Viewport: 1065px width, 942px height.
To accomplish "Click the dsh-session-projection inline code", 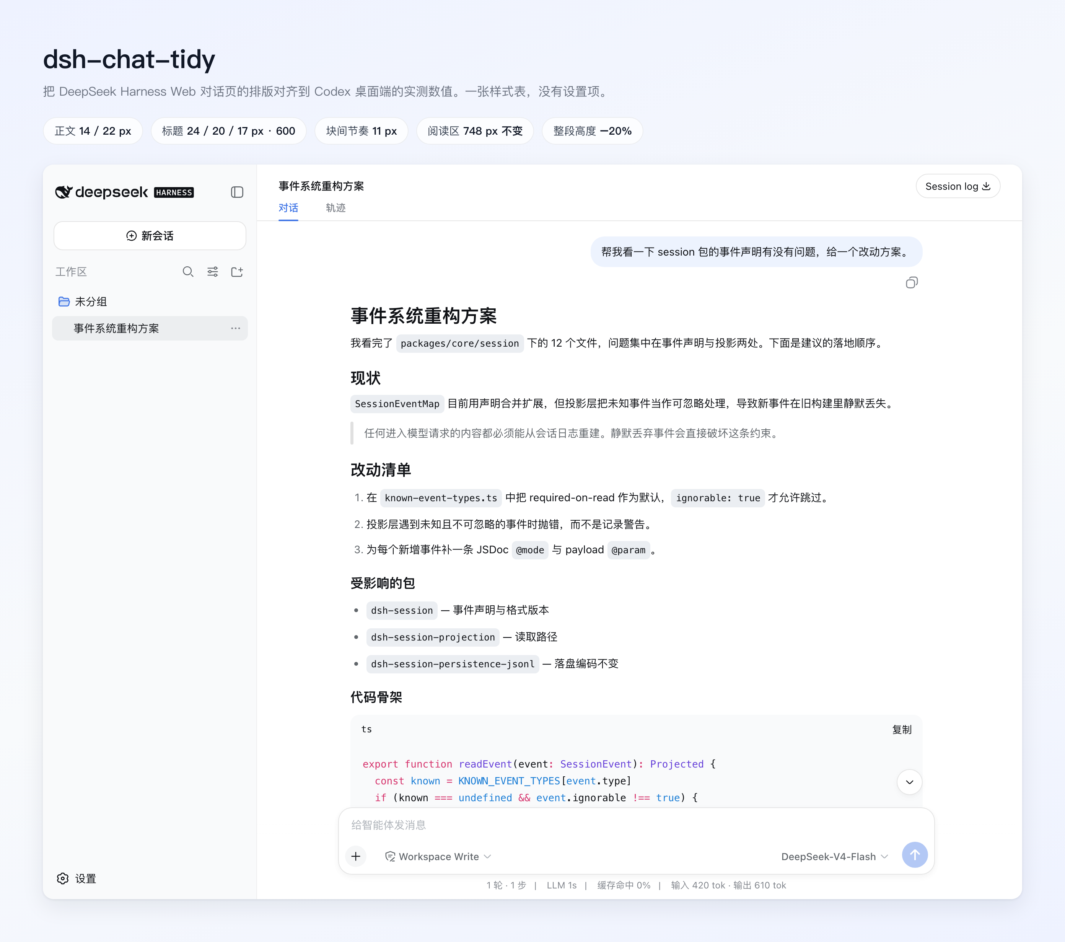I will [x=432, y=637].
